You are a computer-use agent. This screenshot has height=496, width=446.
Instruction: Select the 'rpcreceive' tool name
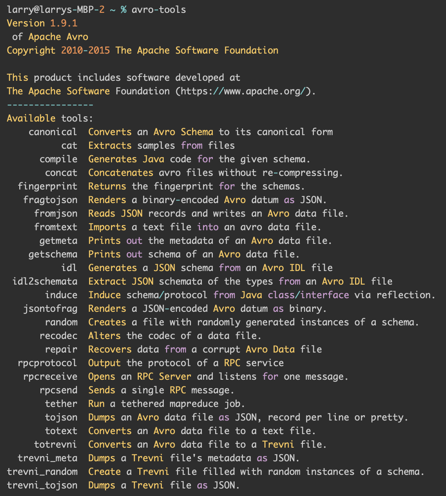click(x=50, y=376)
